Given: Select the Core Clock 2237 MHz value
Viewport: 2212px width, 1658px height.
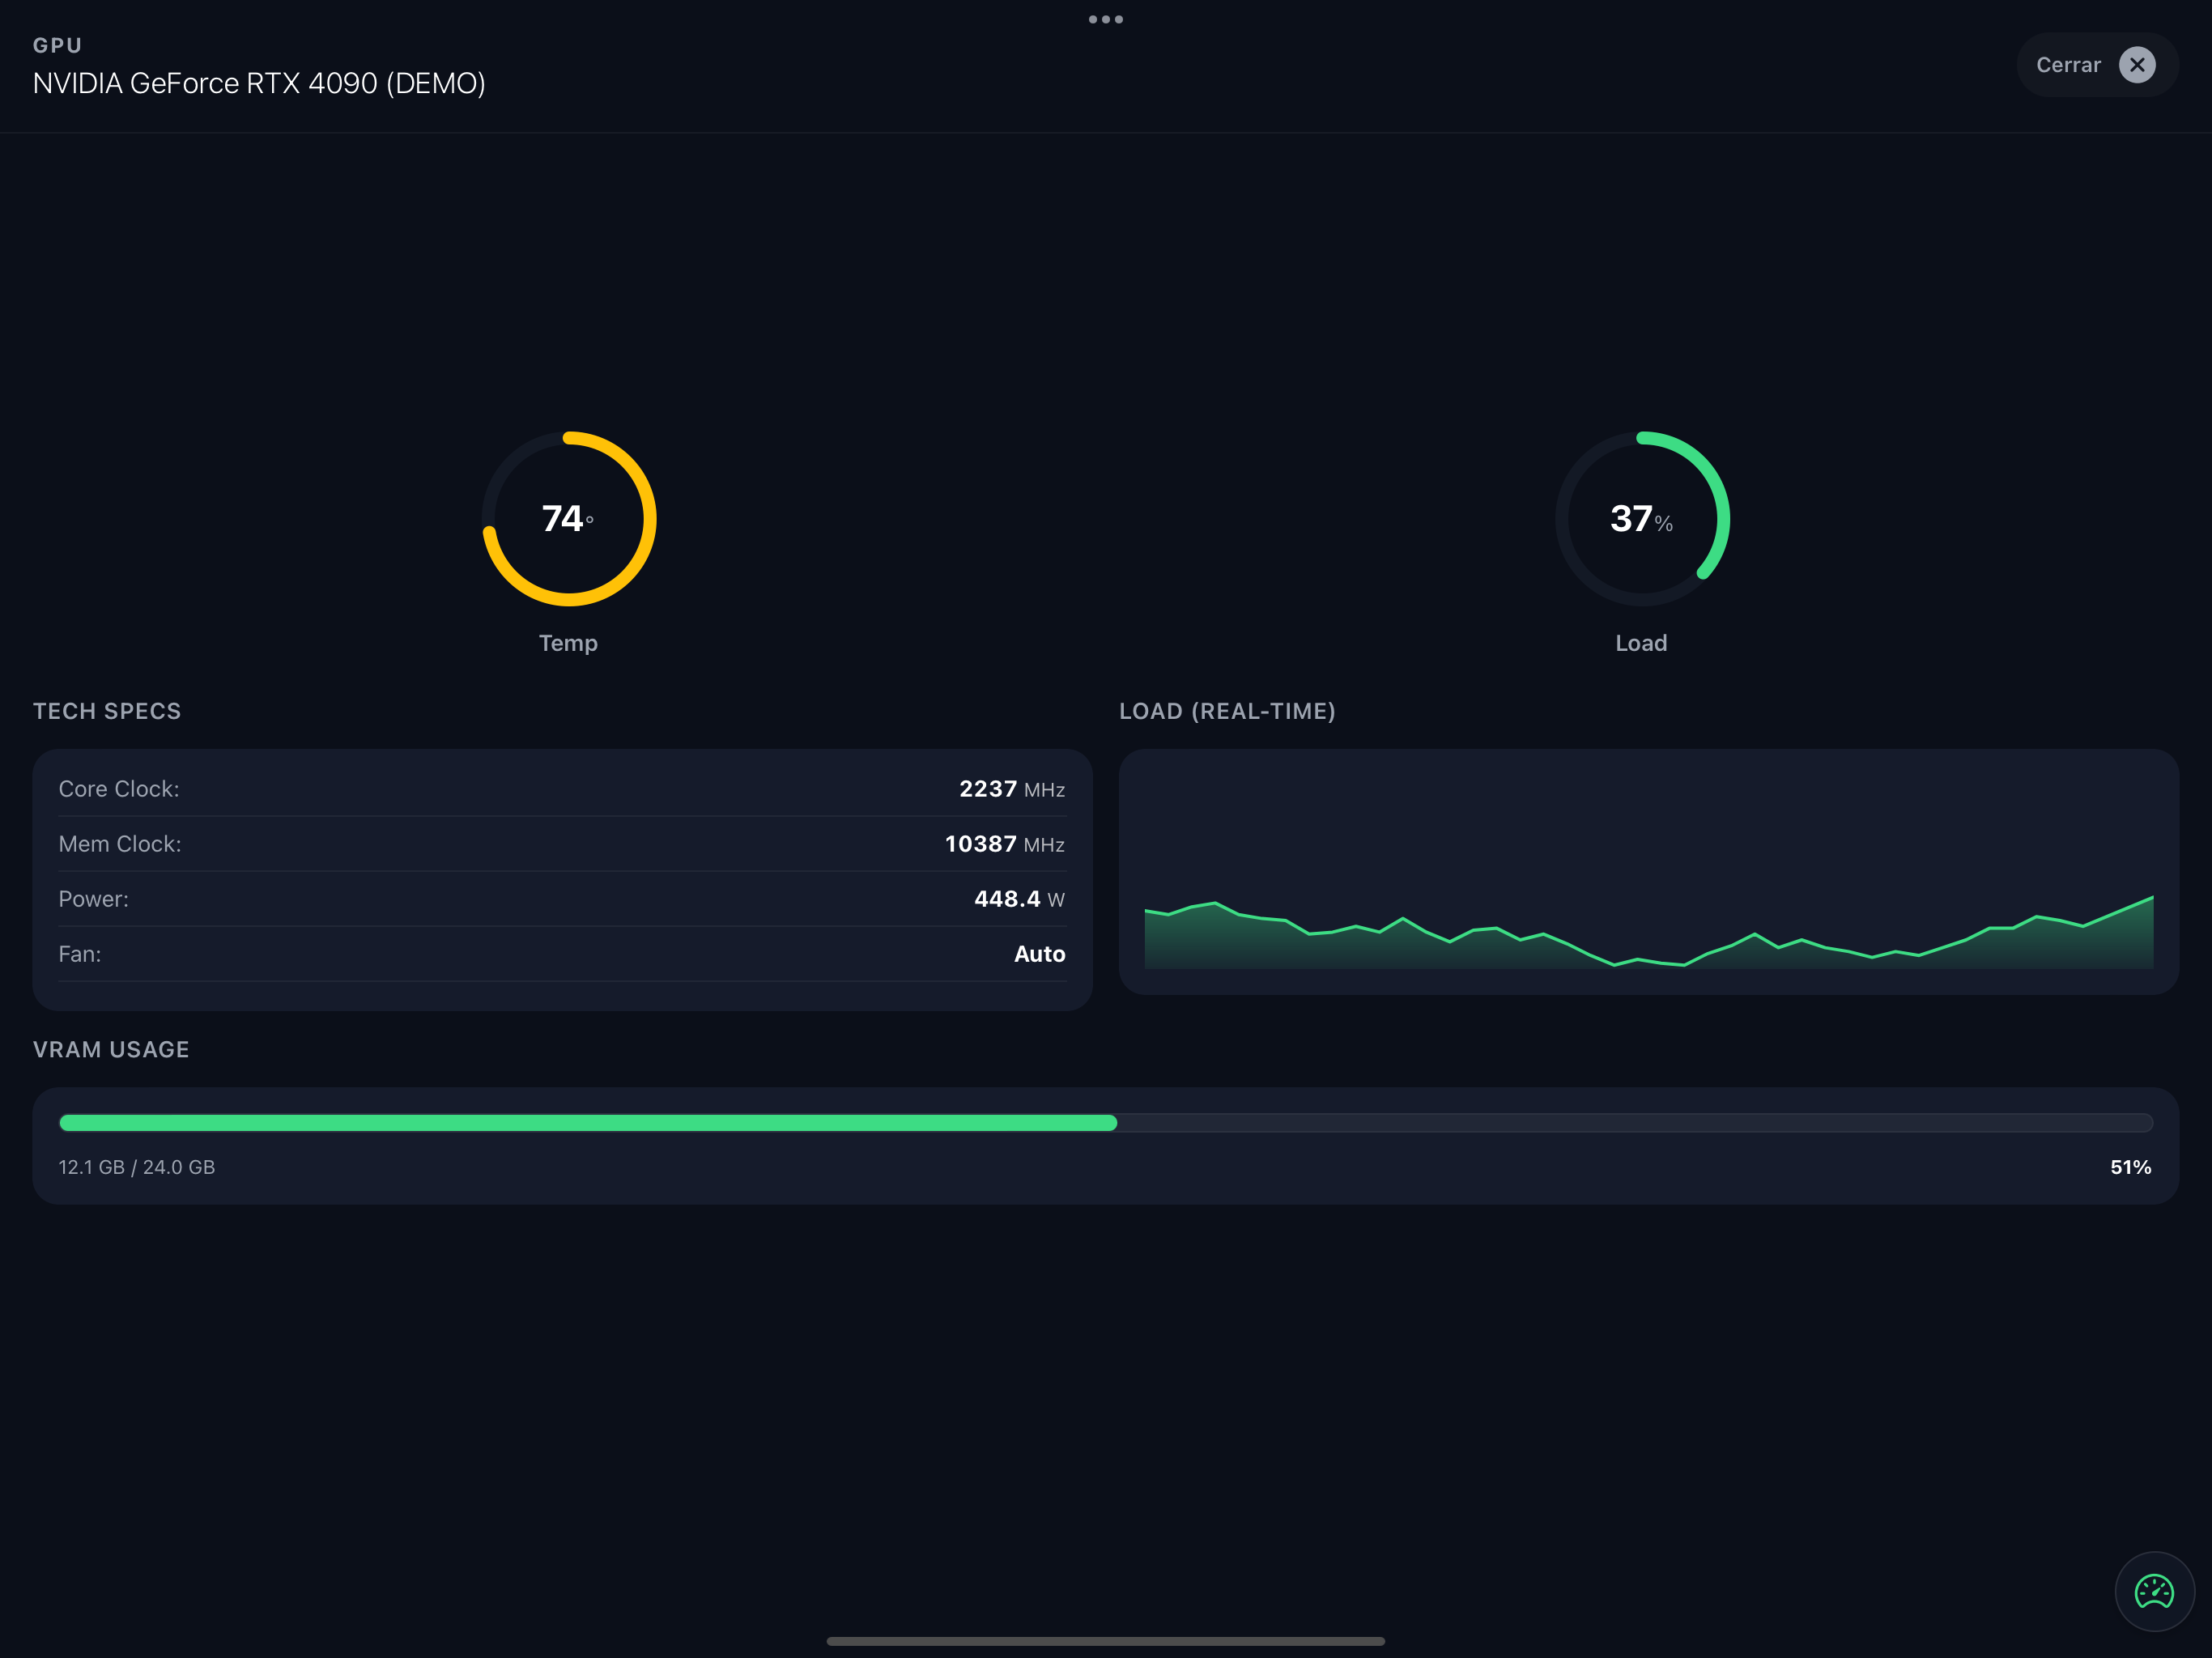Looking at the screenshot, I should [1012, 789].
